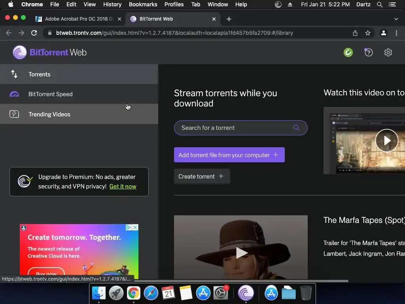This screenshot has width=405, height=304.
Task: Click the address bar URL
Action: (x=174, y=33)
